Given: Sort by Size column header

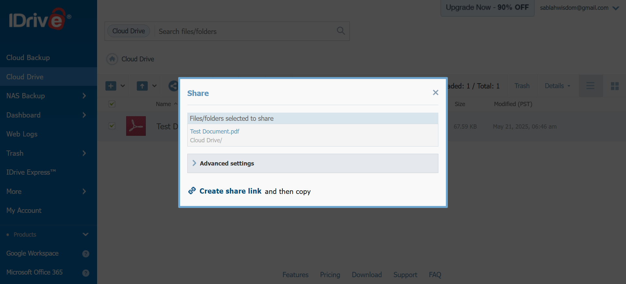Looking at the screenshot, I should tap(460, 104).
